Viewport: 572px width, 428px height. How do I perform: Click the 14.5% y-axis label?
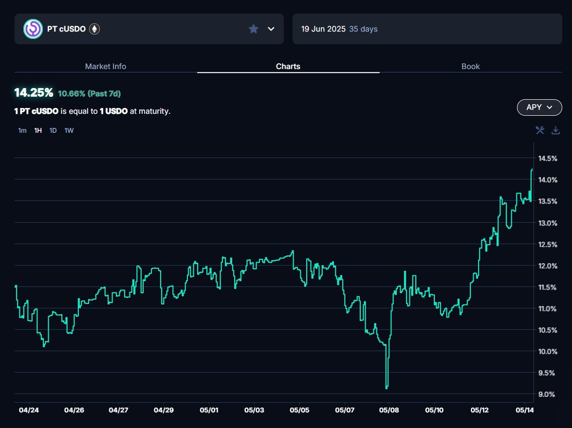[x=548, y=158]
